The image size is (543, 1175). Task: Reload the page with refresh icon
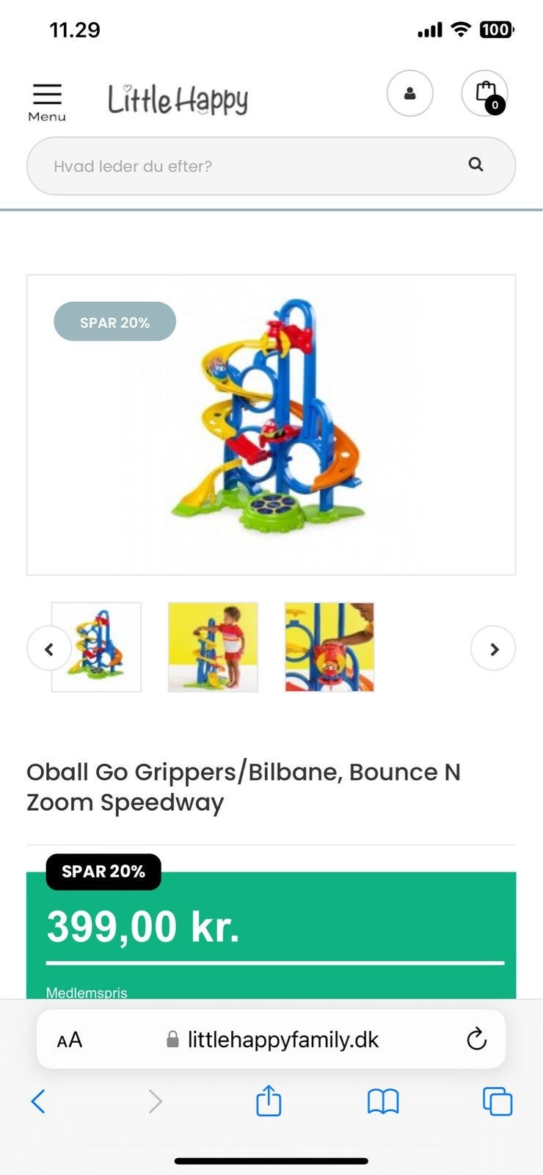pos(476,1038)
